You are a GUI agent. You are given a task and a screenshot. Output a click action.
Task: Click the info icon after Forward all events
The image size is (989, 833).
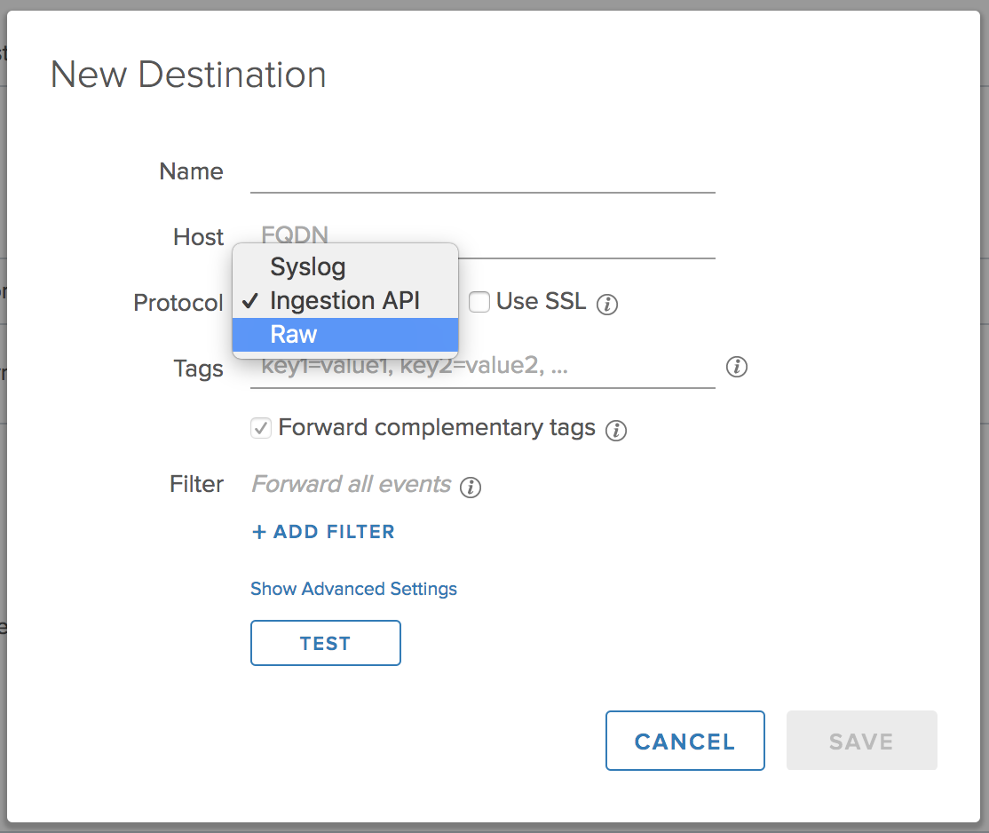[x=471, y=488]
